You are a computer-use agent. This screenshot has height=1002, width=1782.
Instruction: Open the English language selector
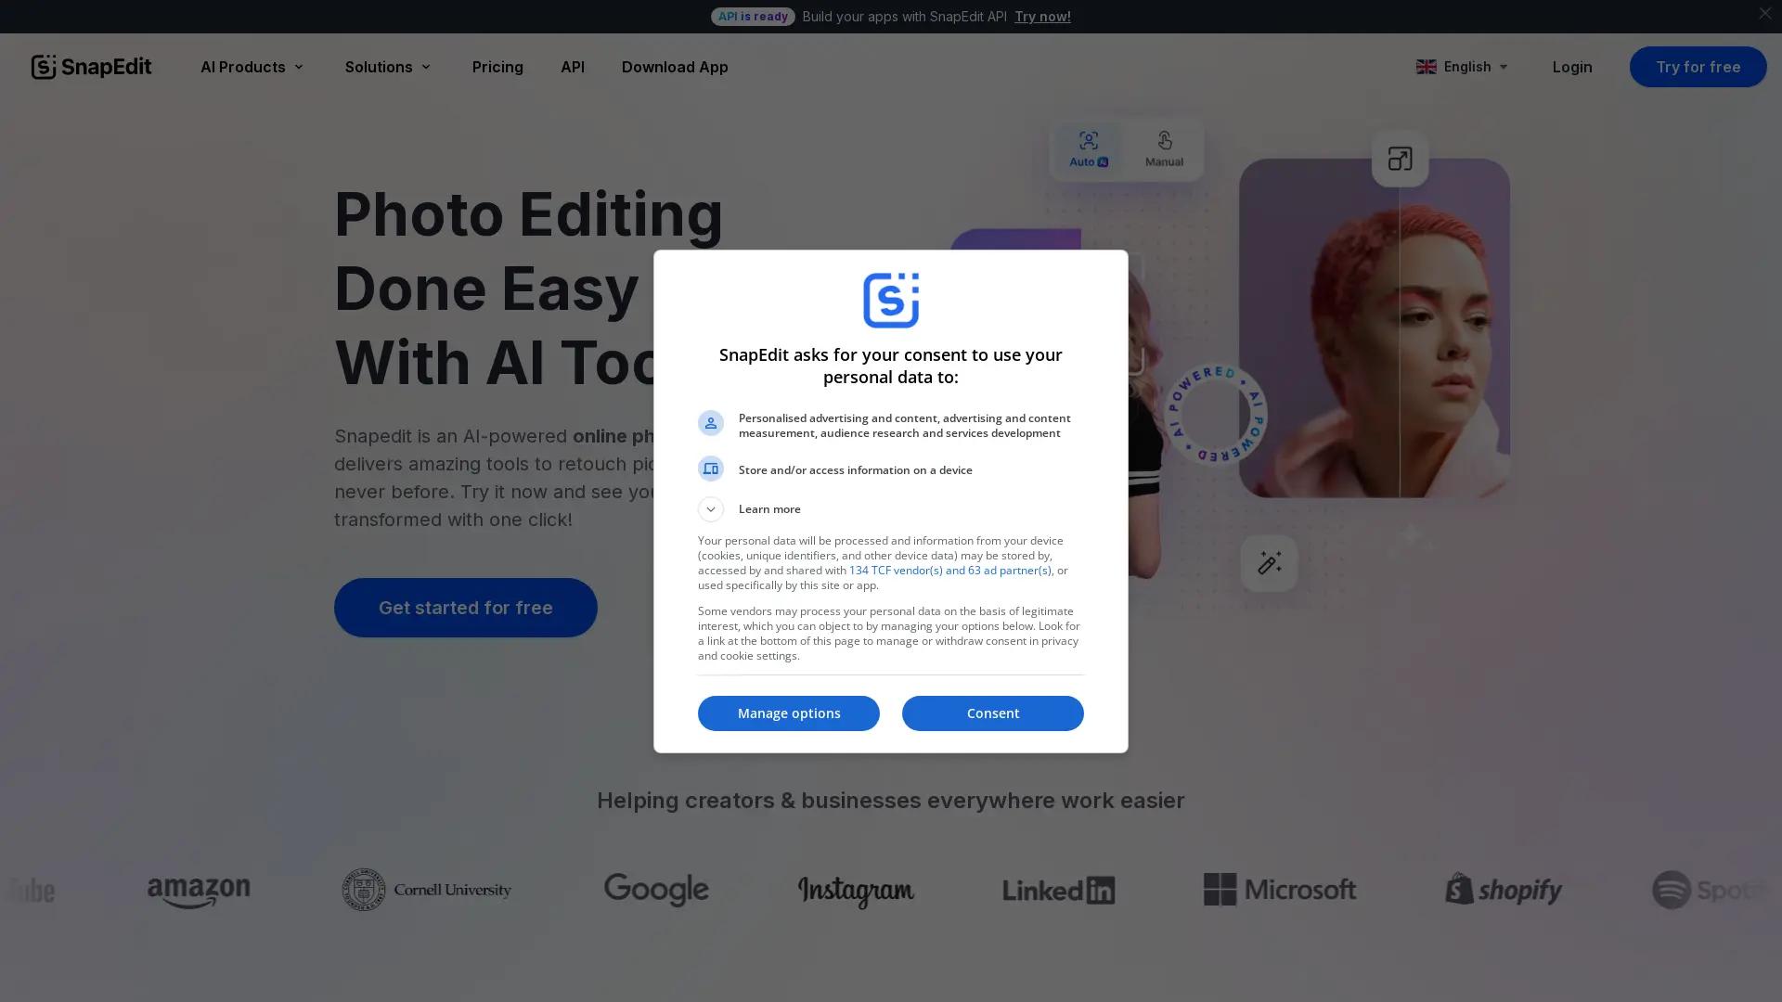point(1462,67)
